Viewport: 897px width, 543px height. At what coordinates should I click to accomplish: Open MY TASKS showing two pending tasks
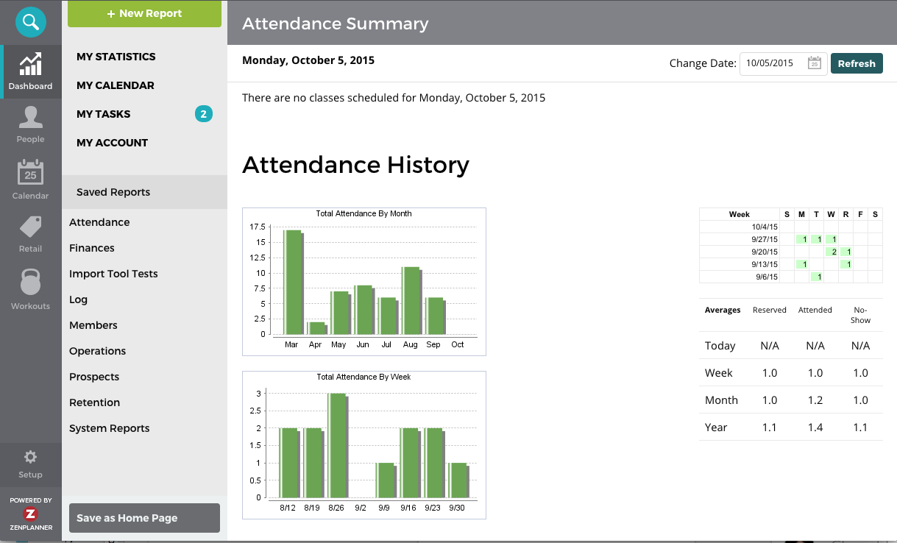[x=103, y=114]
